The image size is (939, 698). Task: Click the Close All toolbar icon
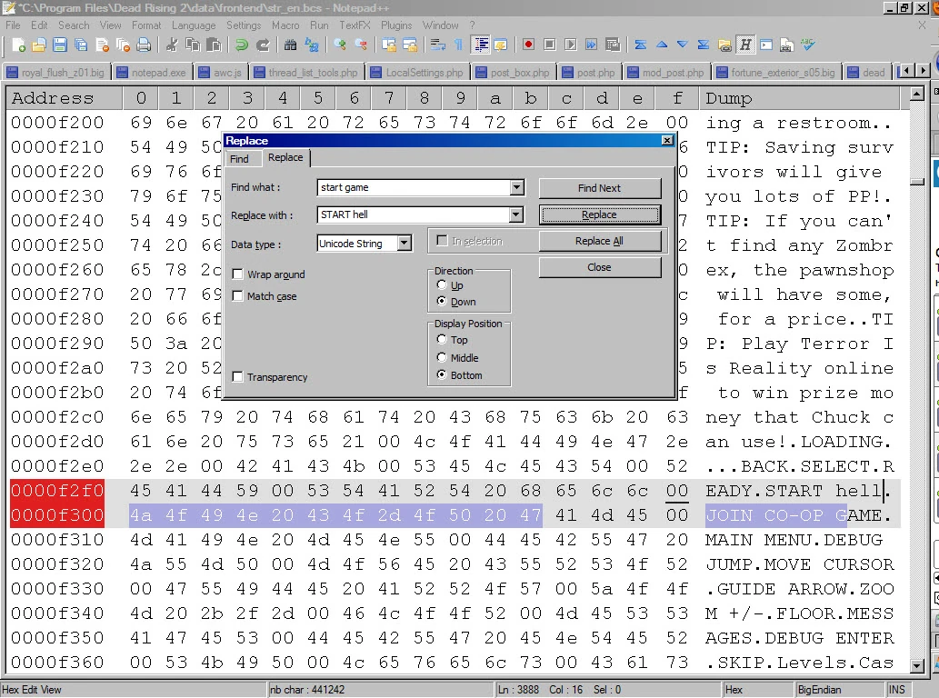click(x=123, y=45)
